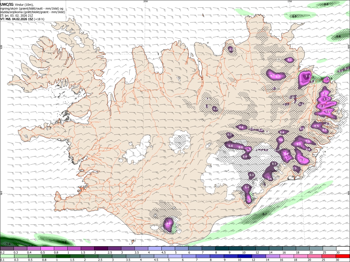Screen dimensions: 350x262
Task: Click the 20W longitude label
Action: pos(145,1)
